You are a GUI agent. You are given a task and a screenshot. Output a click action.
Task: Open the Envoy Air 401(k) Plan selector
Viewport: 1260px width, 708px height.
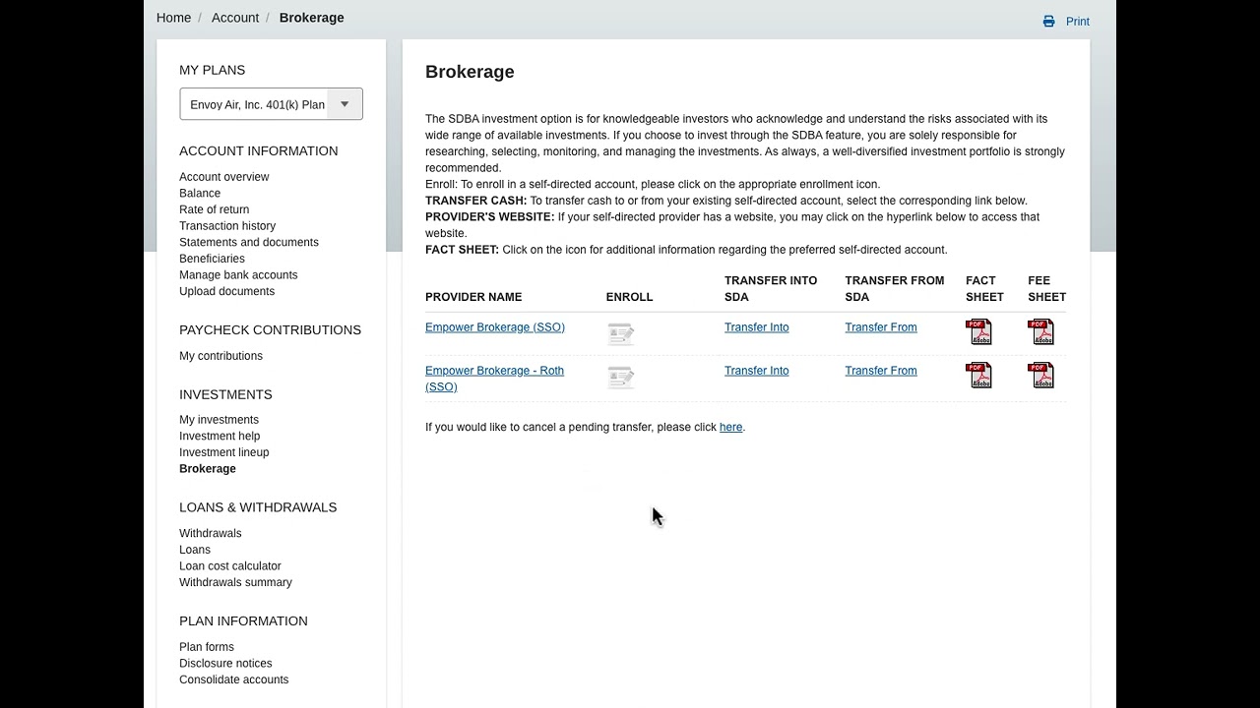tap(258, 104)
